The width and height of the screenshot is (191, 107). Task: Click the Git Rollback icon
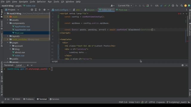click(177, 6)
